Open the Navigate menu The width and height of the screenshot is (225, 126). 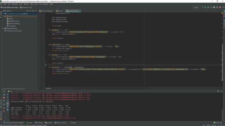tap(15, 4)
